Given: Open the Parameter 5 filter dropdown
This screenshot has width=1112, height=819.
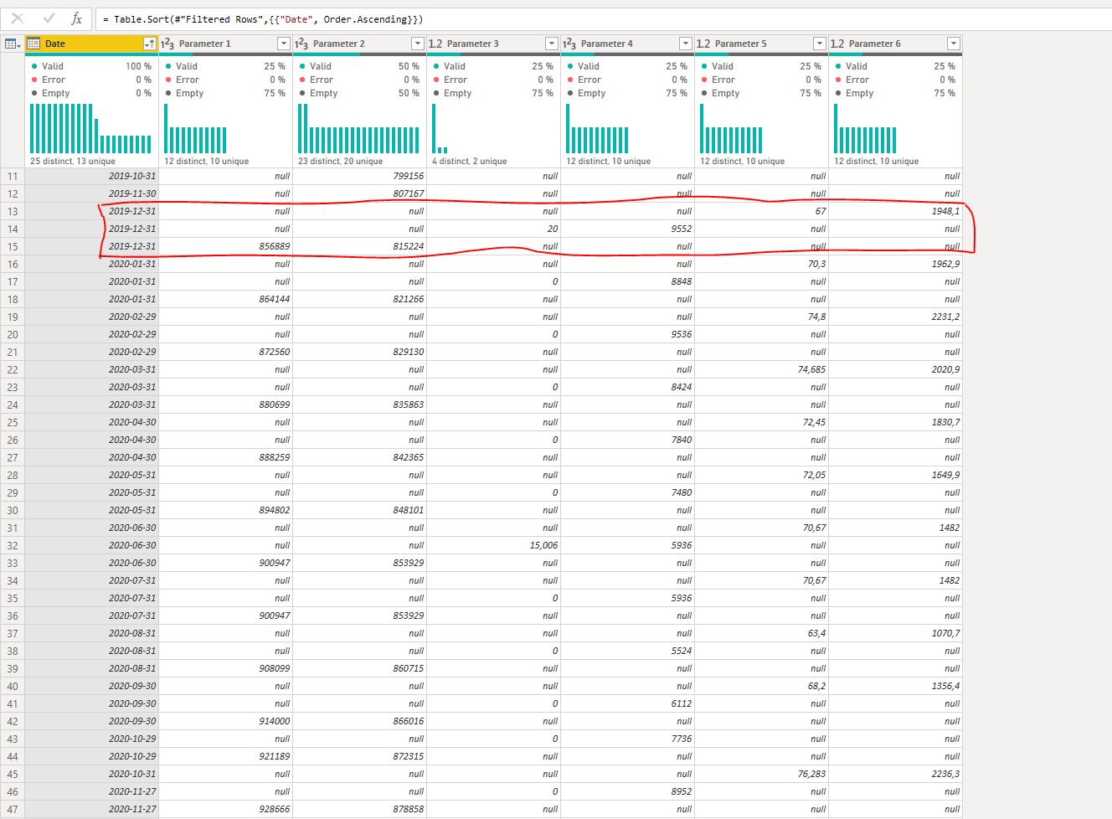Looking at the screenshot, I should click(820, 44).
